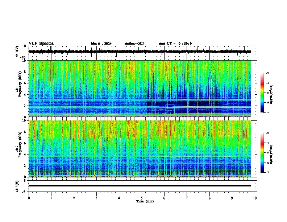Click the "VLF Spectra" plot title
Viewport: 287px width, 222px height.
click(x=41, y=44)
